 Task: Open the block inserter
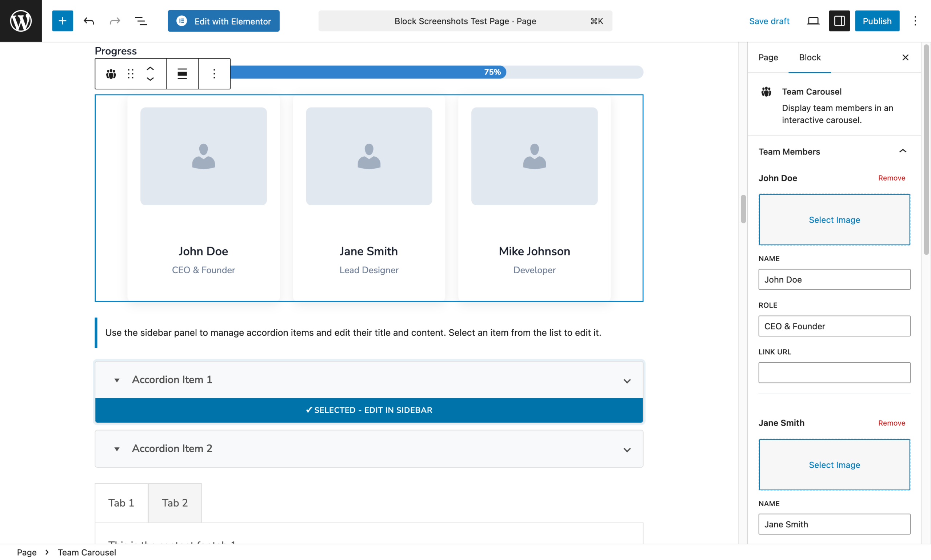click(62, 21)
